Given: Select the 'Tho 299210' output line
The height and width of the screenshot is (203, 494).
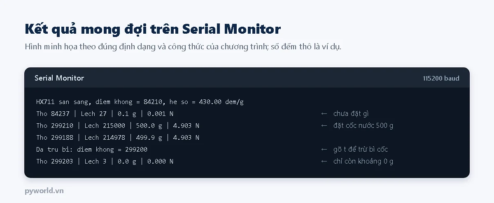Looking at the screenshot, I should (118, 125).
